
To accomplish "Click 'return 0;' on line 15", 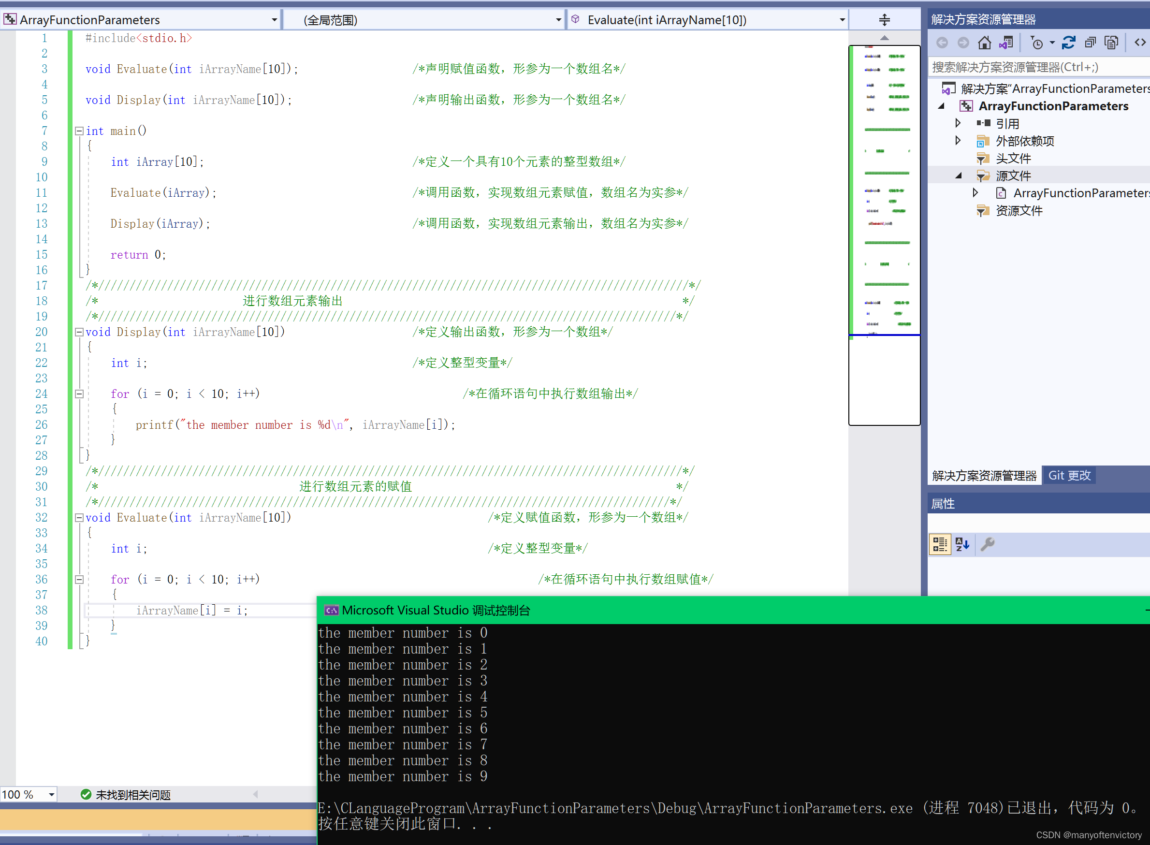I will point(138,255).
